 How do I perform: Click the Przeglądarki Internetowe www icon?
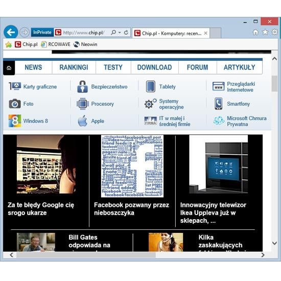(219, 86)
